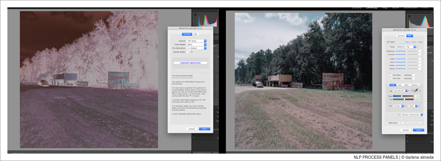Click the Darks slider handle
The width and height of the screenshot is (441, 161).
tap(406, 62)
